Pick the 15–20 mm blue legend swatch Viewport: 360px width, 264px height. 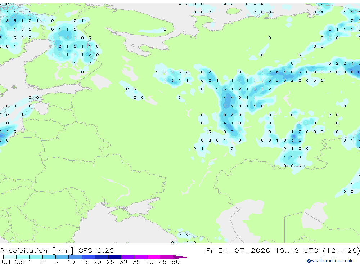(x=89, y=257)
